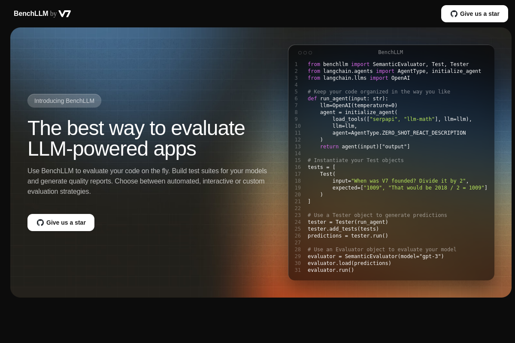Click the Introducing BenchLLM pill badge
Screen dimensions: 515x343
click(64, 101)
